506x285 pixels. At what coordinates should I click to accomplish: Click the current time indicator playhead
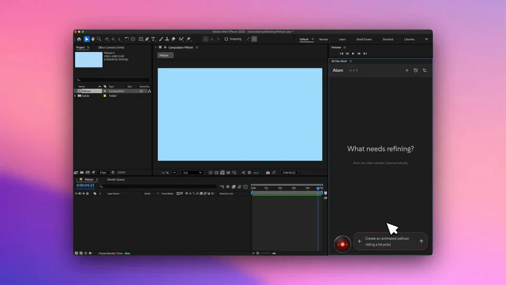click(x=318, y=188)
